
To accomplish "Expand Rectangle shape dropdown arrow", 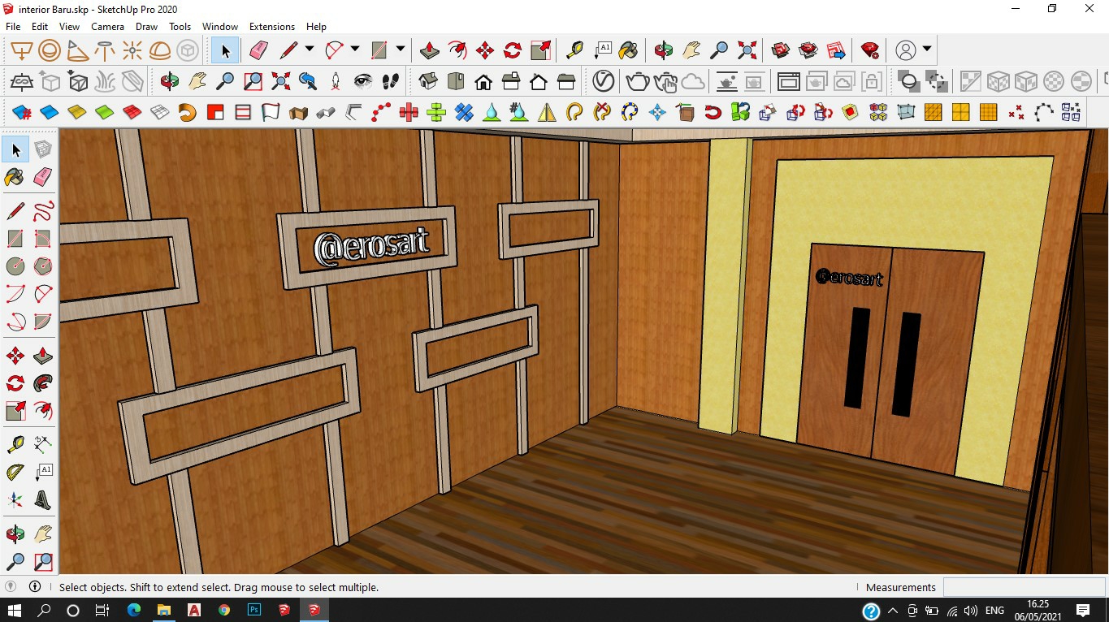I will click(401, 50).
